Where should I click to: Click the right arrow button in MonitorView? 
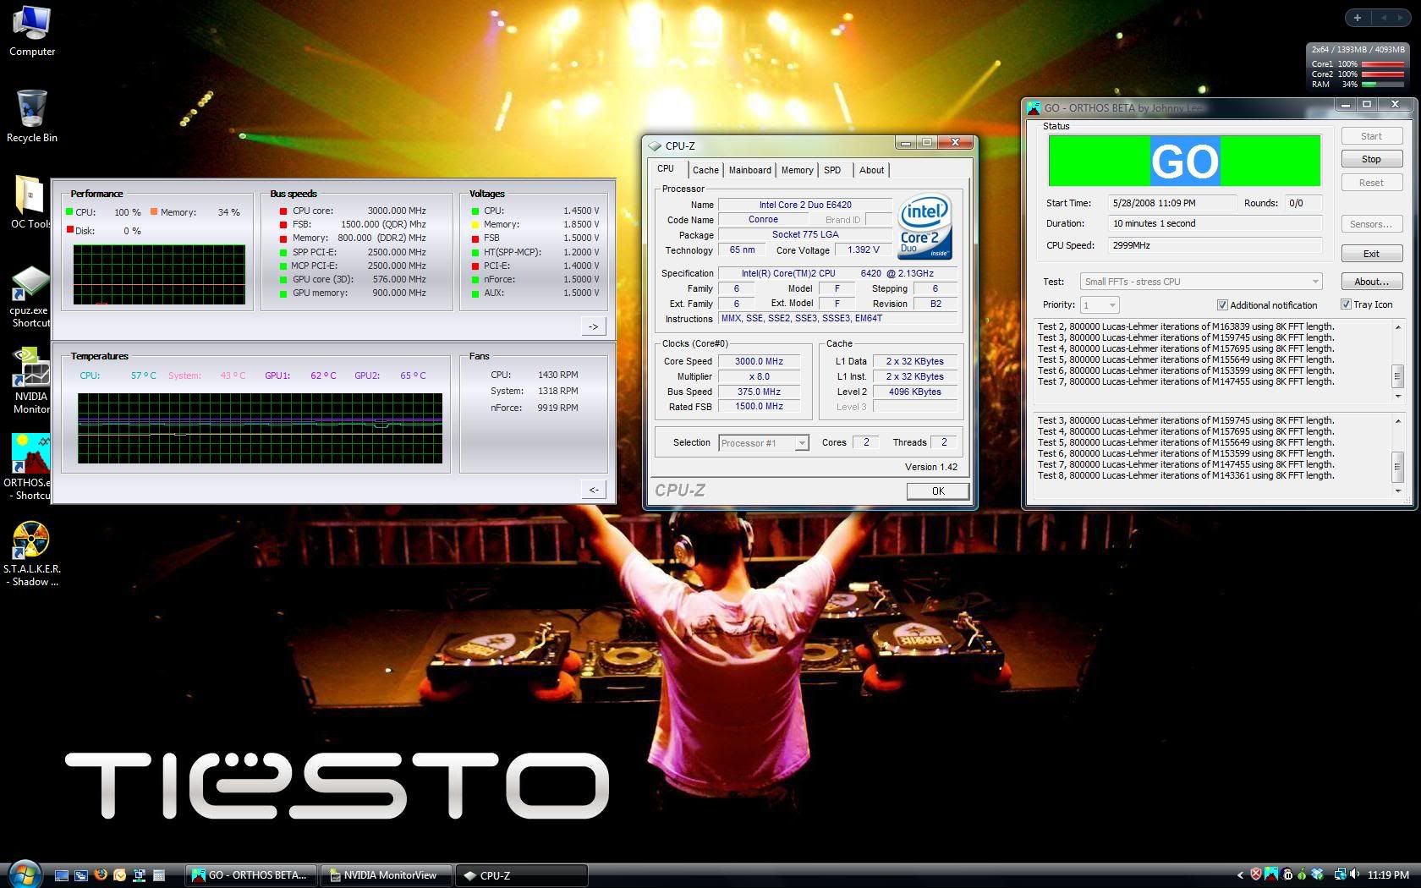tap(593, 326)
